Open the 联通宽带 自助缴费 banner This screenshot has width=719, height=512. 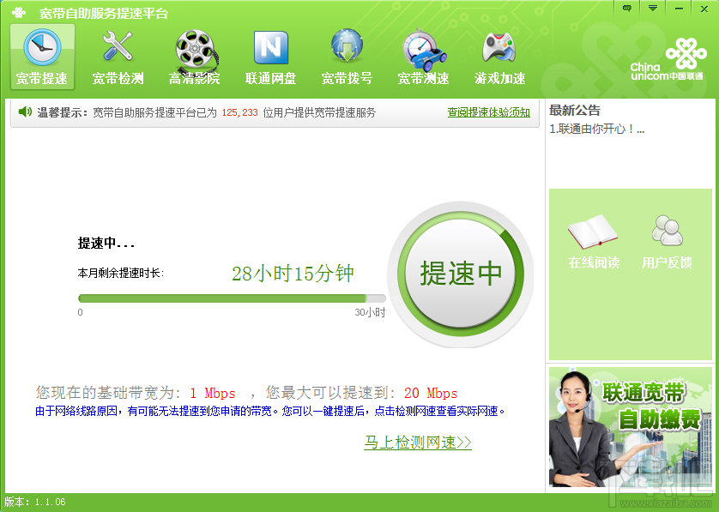pos(630,427)
